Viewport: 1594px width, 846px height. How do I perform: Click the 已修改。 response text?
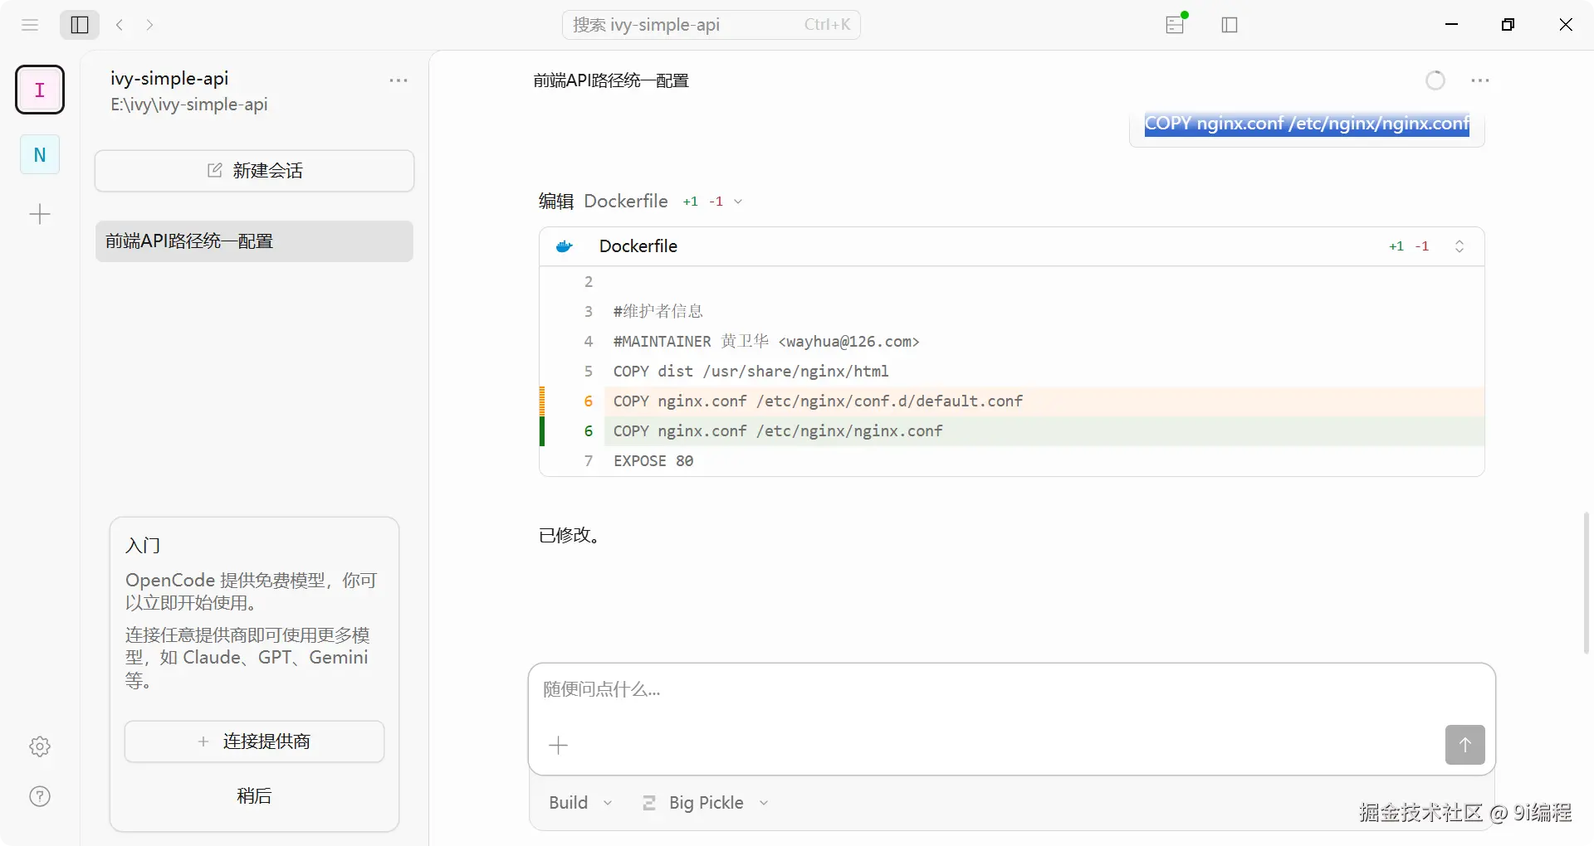pyautogui.click(x=571, y=536)
